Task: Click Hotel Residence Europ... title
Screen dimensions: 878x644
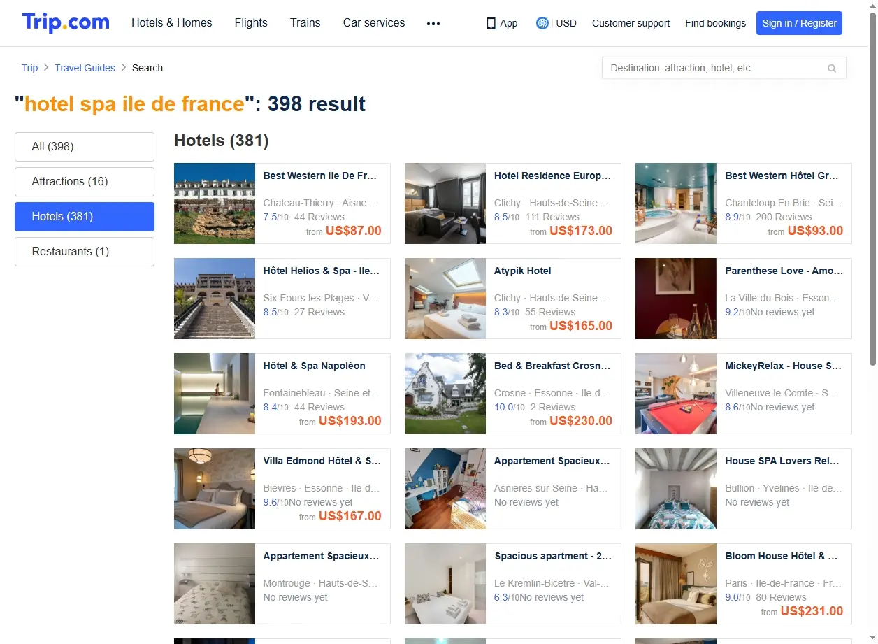Action: tap(553, 176)
